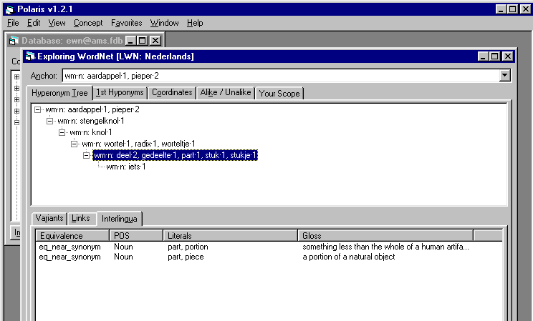
Task: Open the Your Scope tab
Action: tap(279, 94)
